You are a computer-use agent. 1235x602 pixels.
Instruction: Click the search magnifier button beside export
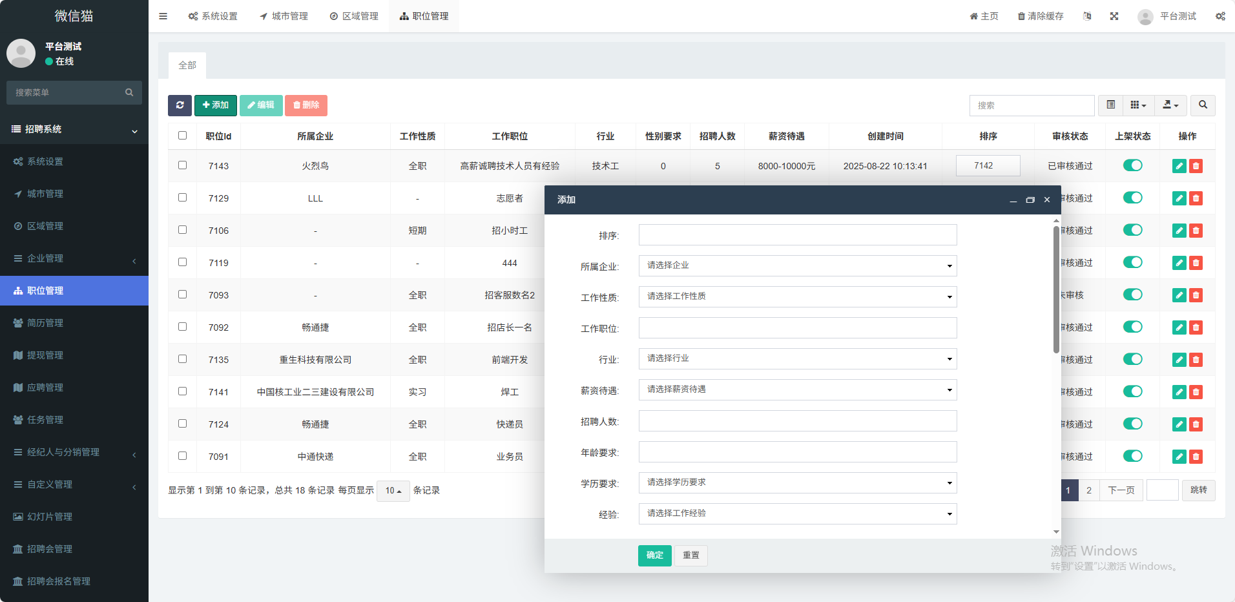[x=1203, y=105]
